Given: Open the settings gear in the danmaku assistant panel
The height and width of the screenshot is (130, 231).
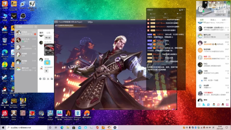Looking at the screenshot, I should (x=182, y=10).
